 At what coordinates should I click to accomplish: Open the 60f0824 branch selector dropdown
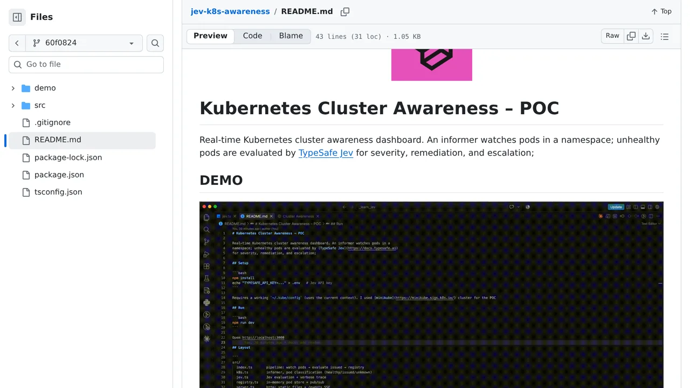[x=84, y=43]
